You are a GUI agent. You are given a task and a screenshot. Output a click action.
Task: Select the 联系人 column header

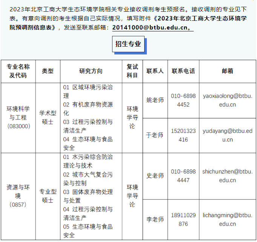point(155,71)
